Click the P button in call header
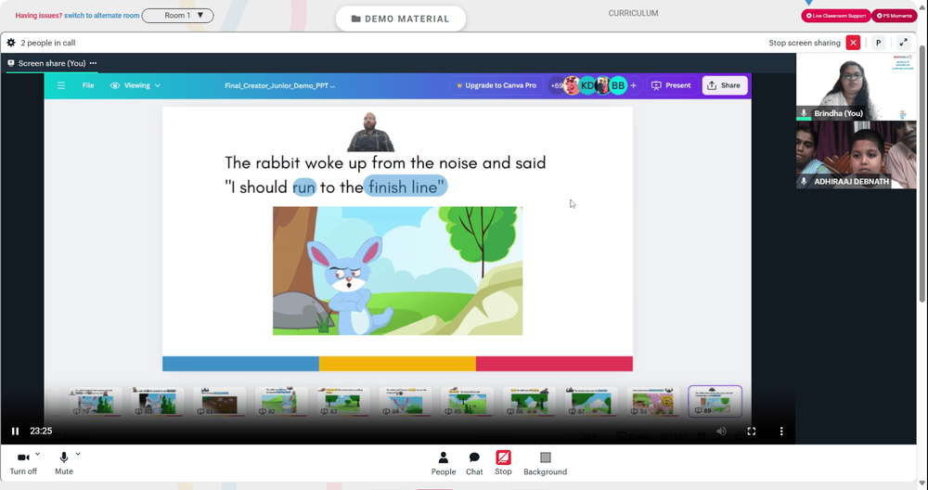 tap(878, 43)
